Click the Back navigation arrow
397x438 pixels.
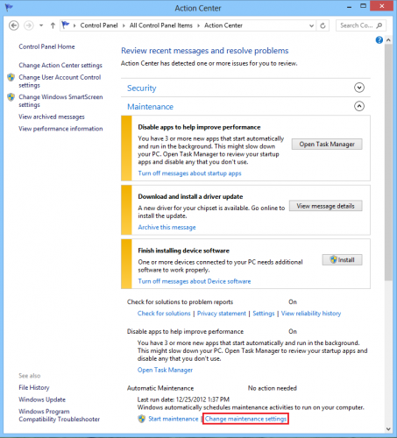14,25
